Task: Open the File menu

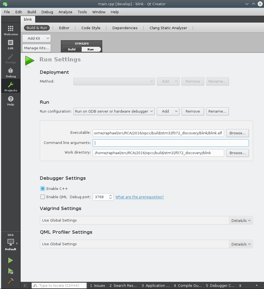Action: click(x=7, y=12)
